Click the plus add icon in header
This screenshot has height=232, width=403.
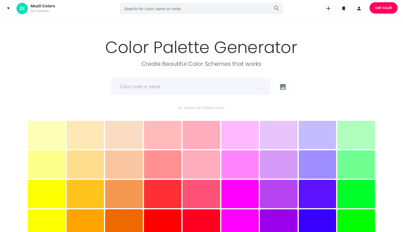[328, 9]
